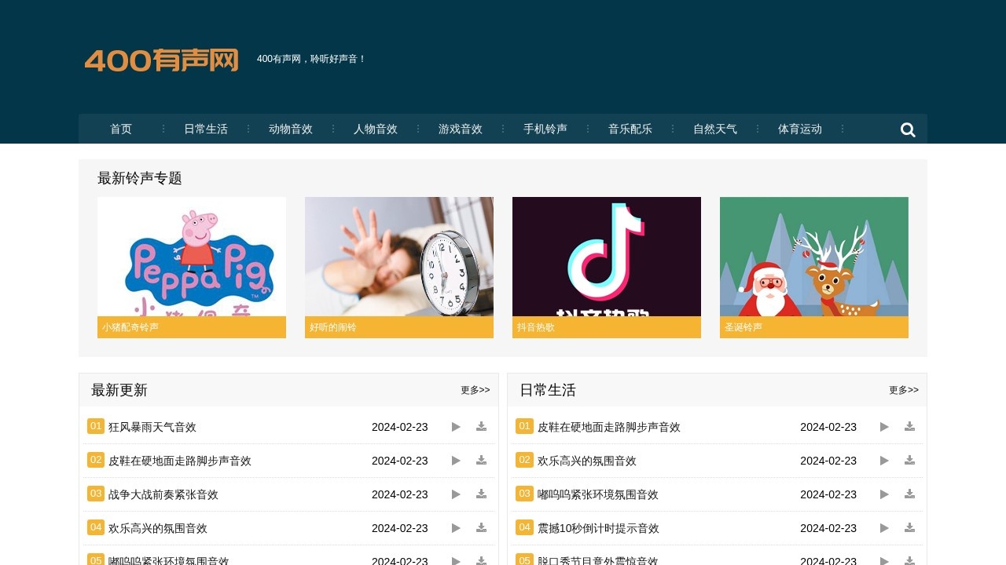
Task: Open the 手机铃声 navigation menu
Action: (545, 129)
